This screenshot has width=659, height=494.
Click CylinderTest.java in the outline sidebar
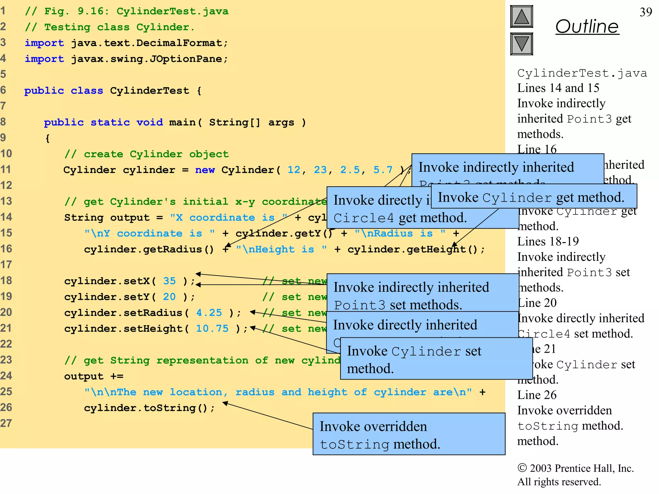(x=582, y=73)
